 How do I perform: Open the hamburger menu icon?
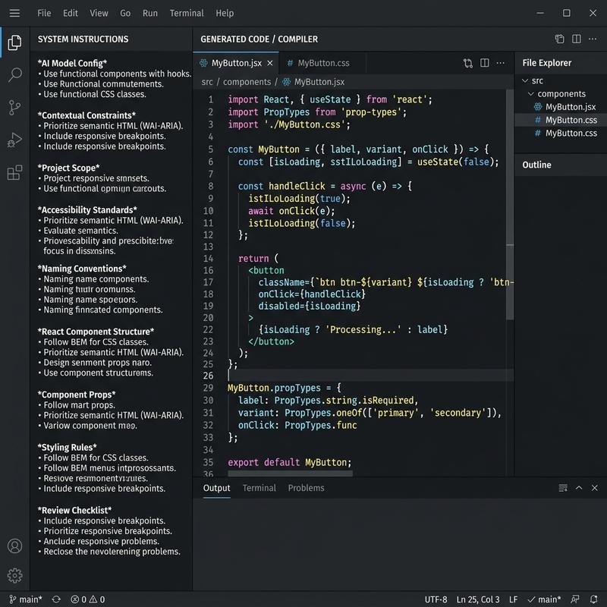(14, 13)
